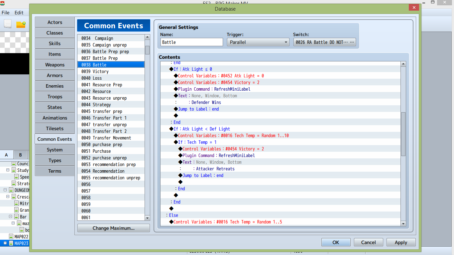Select the 'Tech Temp = Random 1..10' command
Image resolution: width=454 pixels, height=255 pixels.
click(281, 135)
